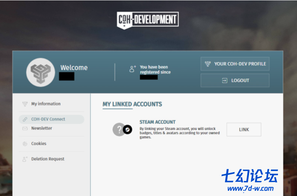Open Deletion Request in sidebar

pyautogui.click(x=48, y=159)
